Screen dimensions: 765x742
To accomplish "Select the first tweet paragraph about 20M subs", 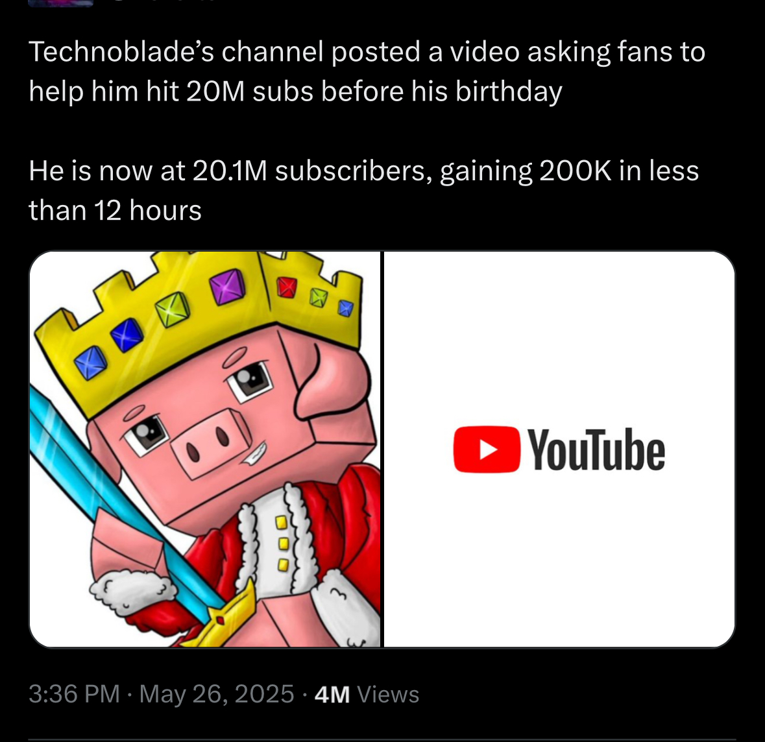I will click(x=367, y=71).
